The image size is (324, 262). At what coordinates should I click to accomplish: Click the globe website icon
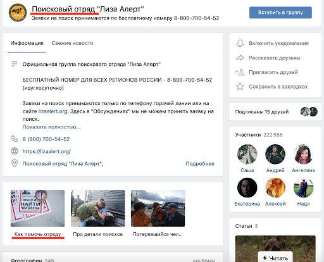pos(15,151)
